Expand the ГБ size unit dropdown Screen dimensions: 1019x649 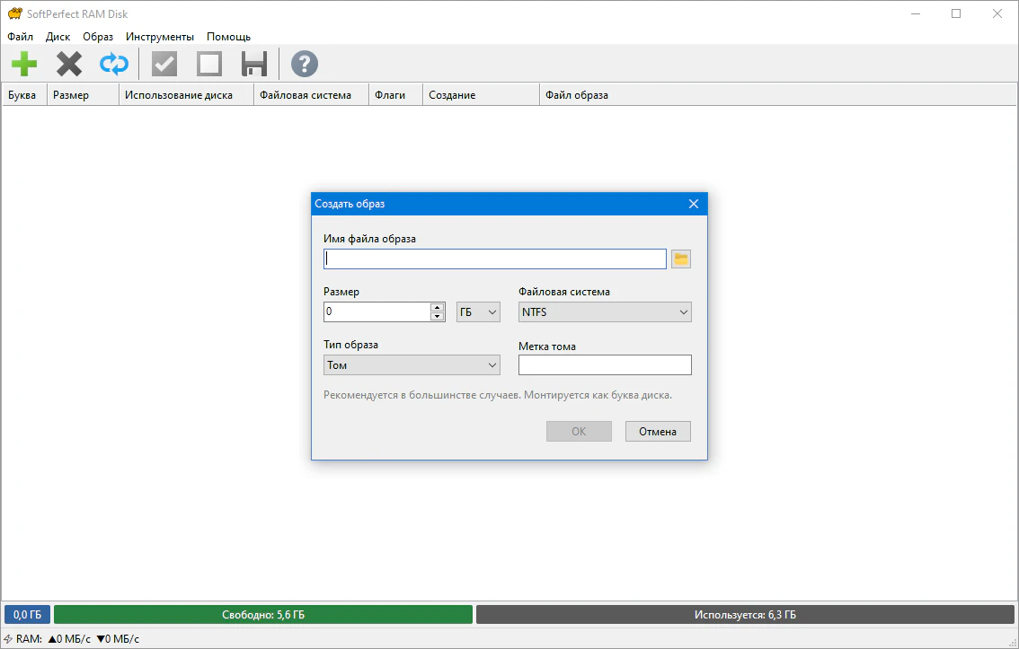pyautogui.click(x=478, y=312)
